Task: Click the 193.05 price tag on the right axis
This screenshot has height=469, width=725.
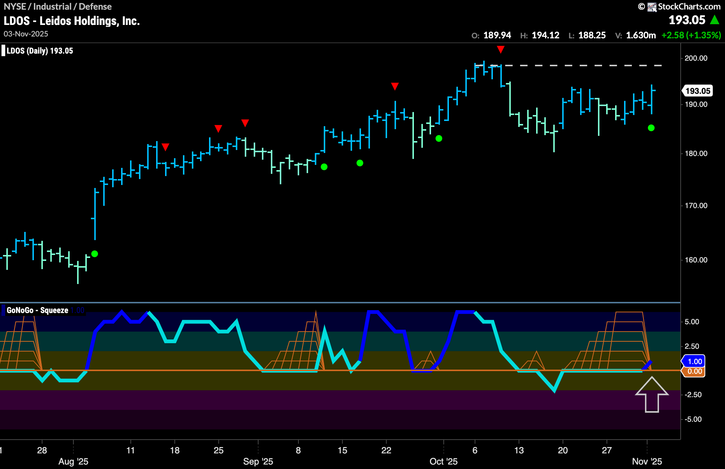Action: click(697, 90)
